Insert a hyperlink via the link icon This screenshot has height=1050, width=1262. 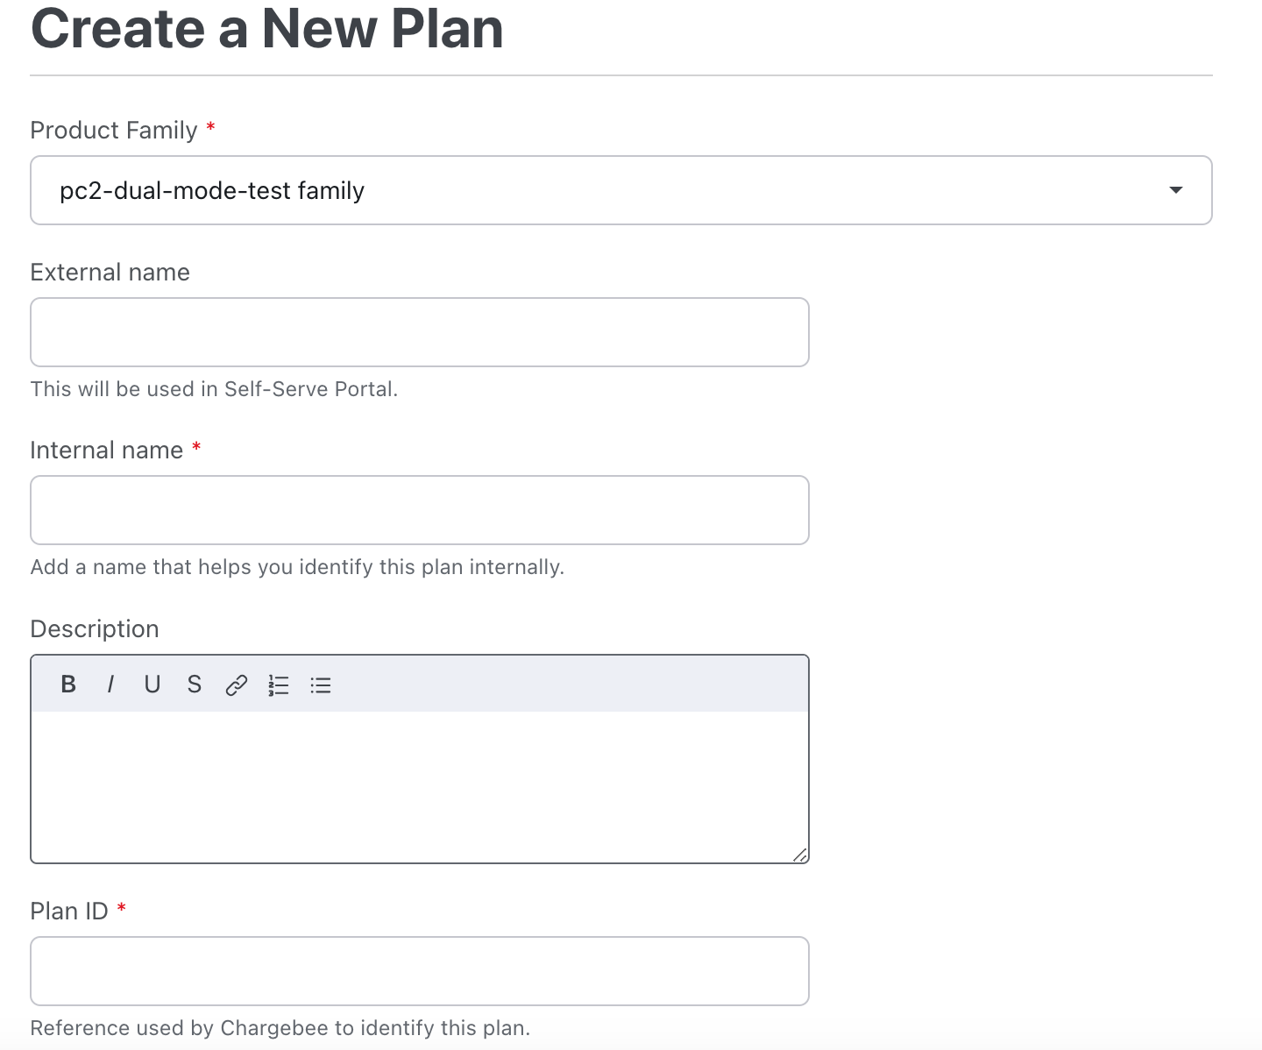[x=237, y=685]
